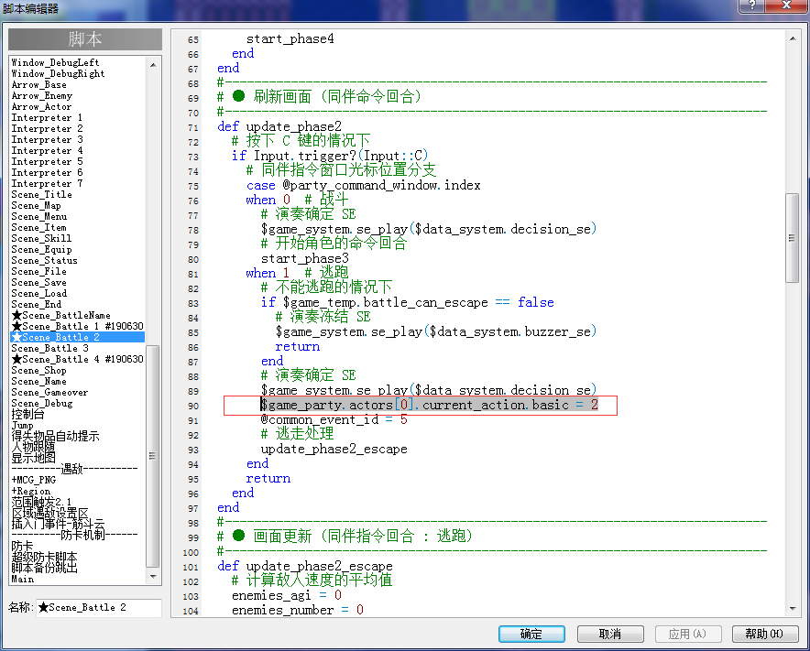Image resolution: width=810 pixels, height=651 pixels.
Task: Click the line 71 def update_phase2
Action: click(x=279, y=126)
